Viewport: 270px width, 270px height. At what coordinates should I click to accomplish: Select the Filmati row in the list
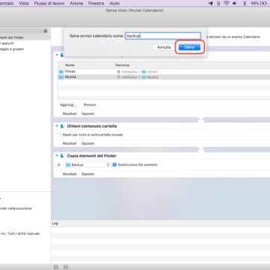click(163, 71)
